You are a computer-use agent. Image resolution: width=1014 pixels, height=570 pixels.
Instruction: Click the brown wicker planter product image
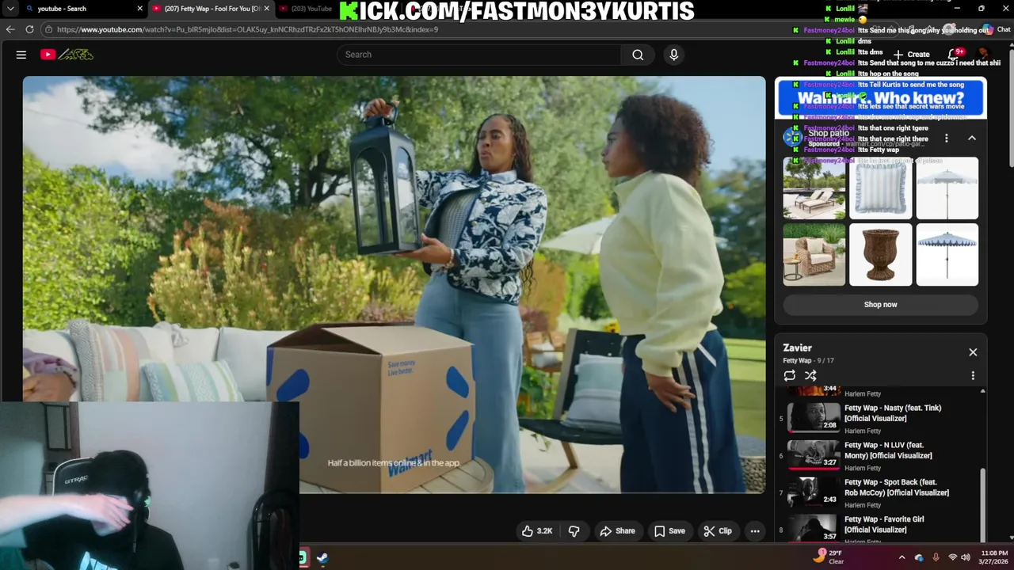click(x=880, y=254)
